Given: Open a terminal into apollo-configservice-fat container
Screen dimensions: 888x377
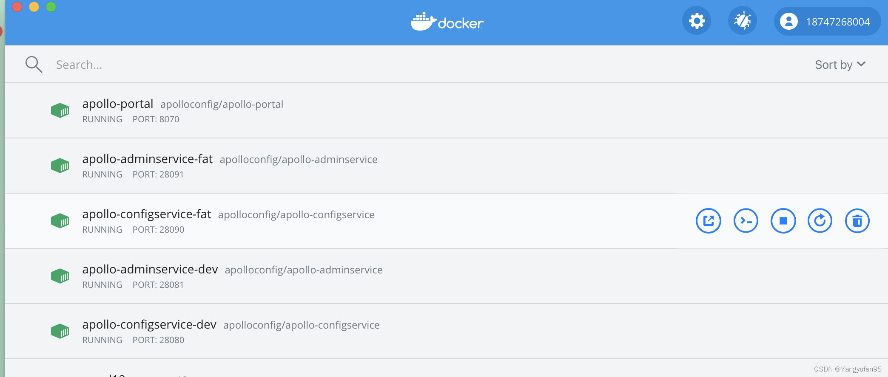Looking at the screenshot, I should 746,221.
